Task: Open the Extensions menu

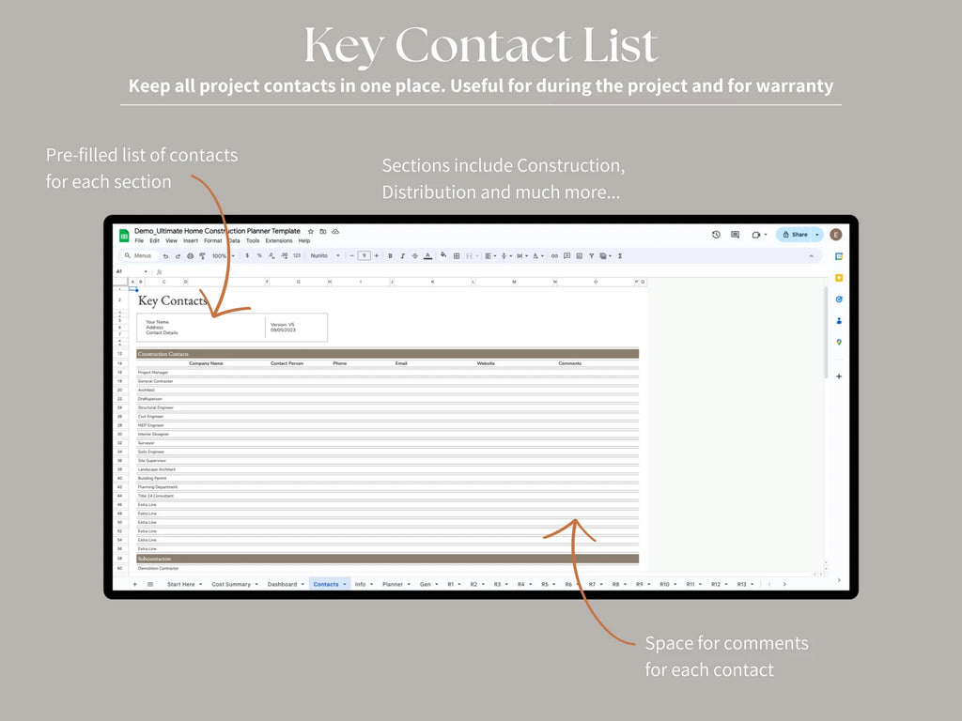Action: [278, 240]
